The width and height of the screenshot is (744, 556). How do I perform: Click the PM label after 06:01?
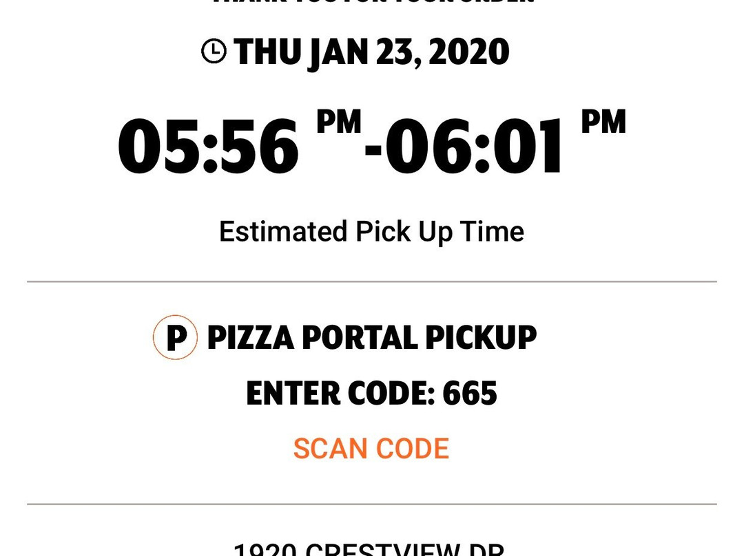coord(603,122)
